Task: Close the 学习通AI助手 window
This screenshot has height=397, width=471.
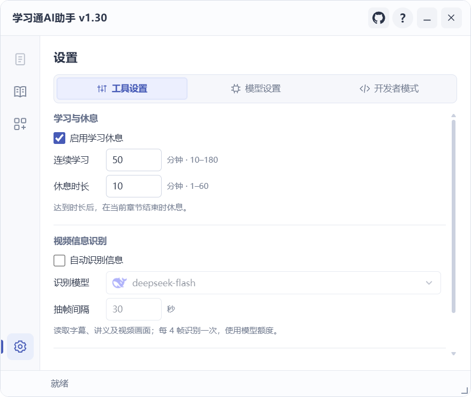Action: (x=451, y=18)
